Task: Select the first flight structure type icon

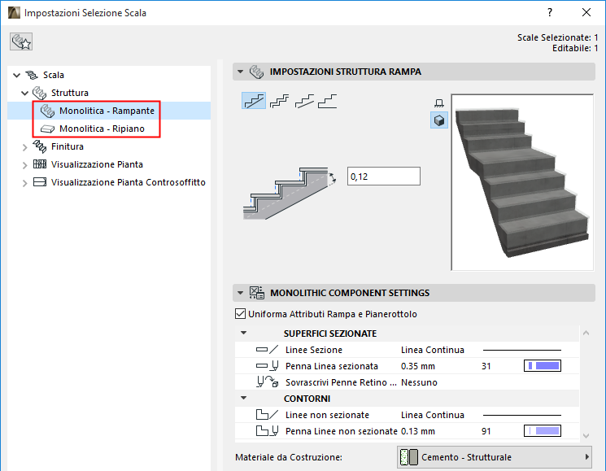Action: pos(254,101)
